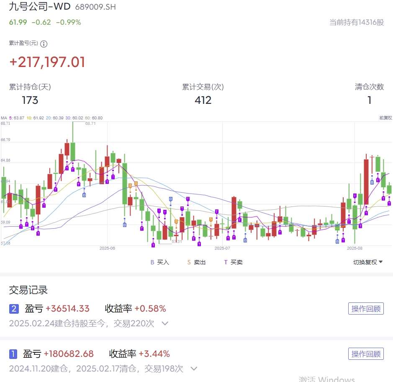Expand record 2 trade details chevron
This screenshot has height=382, width=393.
pos(164,323)
